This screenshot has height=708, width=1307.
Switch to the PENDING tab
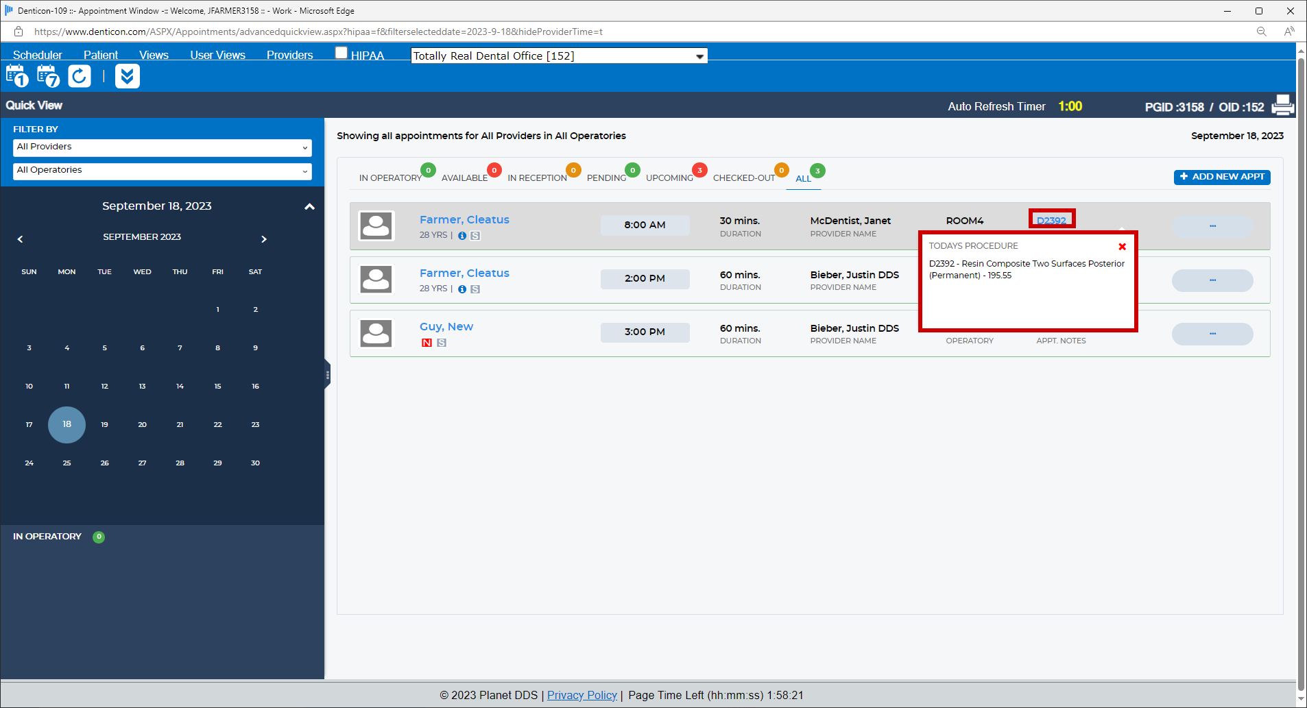tap(606, 178)
